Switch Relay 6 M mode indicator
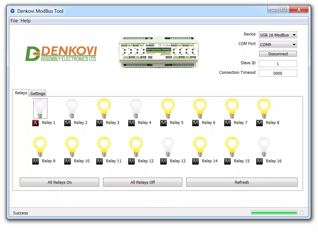318x232 pixels. pyautogui.click(x=195, y=123)
